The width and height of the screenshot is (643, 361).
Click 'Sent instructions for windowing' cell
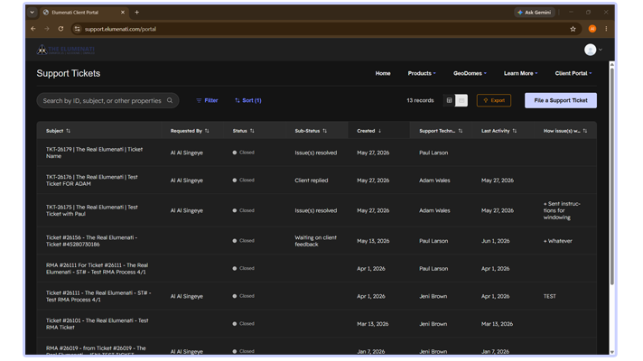[x=562, y=210]
